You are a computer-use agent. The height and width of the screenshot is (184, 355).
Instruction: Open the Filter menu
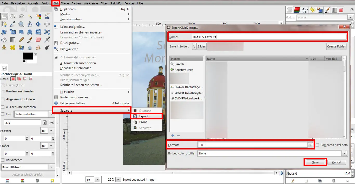pyautogui.click(x=104, y=3)
